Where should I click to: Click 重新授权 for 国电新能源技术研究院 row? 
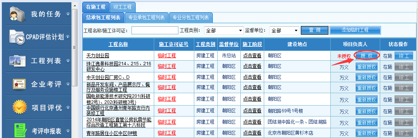[x=367, y=100]
